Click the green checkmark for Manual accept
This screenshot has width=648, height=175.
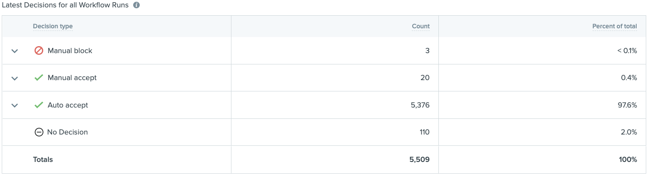[x=39, y=77]
